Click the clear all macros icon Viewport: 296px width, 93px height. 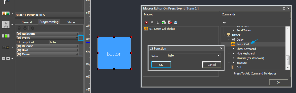170,23
